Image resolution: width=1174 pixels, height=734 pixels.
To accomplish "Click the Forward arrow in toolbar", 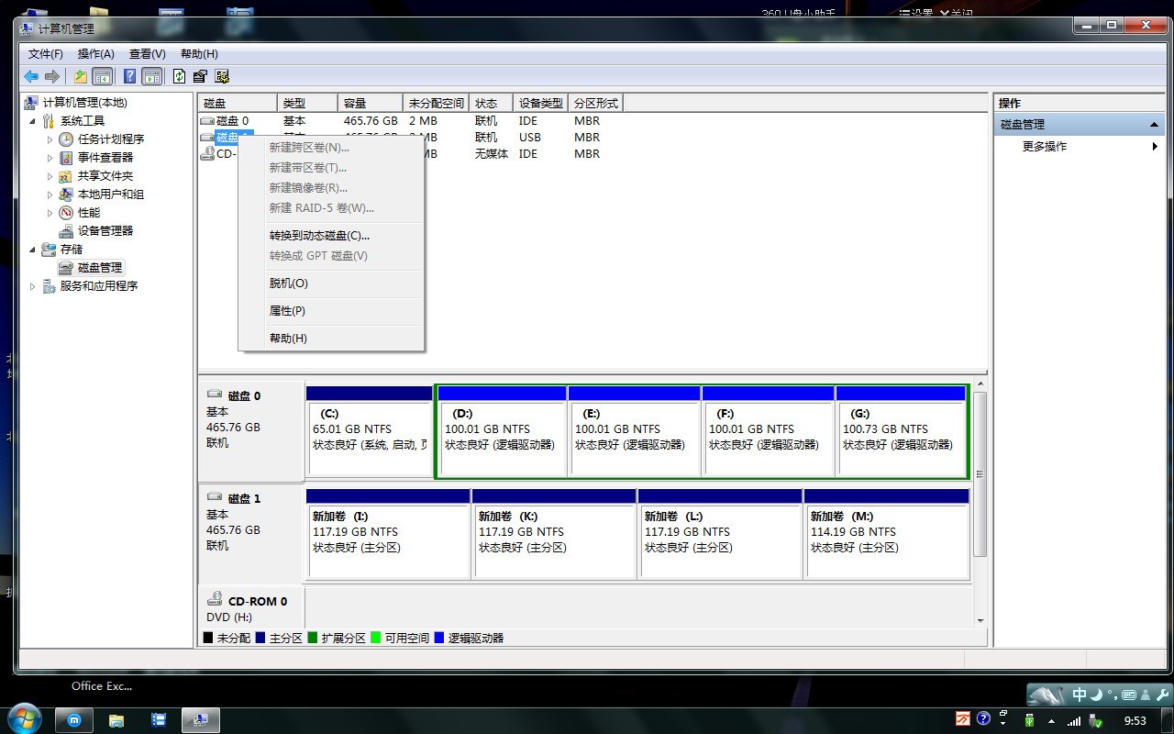I will point(52,77).
